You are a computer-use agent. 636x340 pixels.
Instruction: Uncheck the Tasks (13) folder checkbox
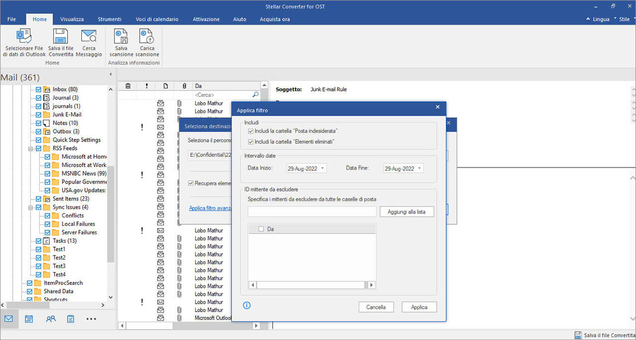(x=39, y=241)
